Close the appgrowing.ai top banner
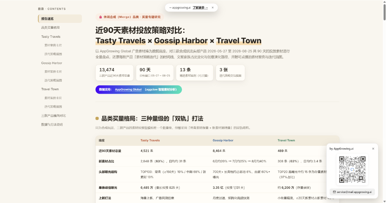 (213, 7)
